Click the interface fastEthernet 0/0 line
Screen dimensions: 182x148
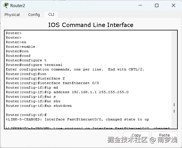point(52,83)
